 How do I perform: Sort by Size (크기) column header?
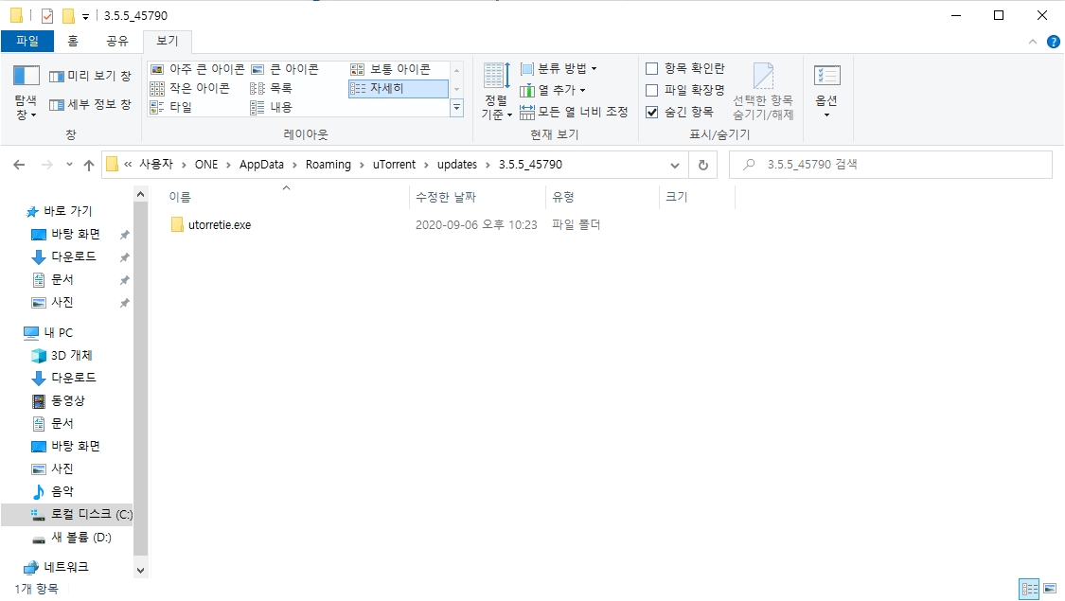pyautogui.click(x=697, y=197)
